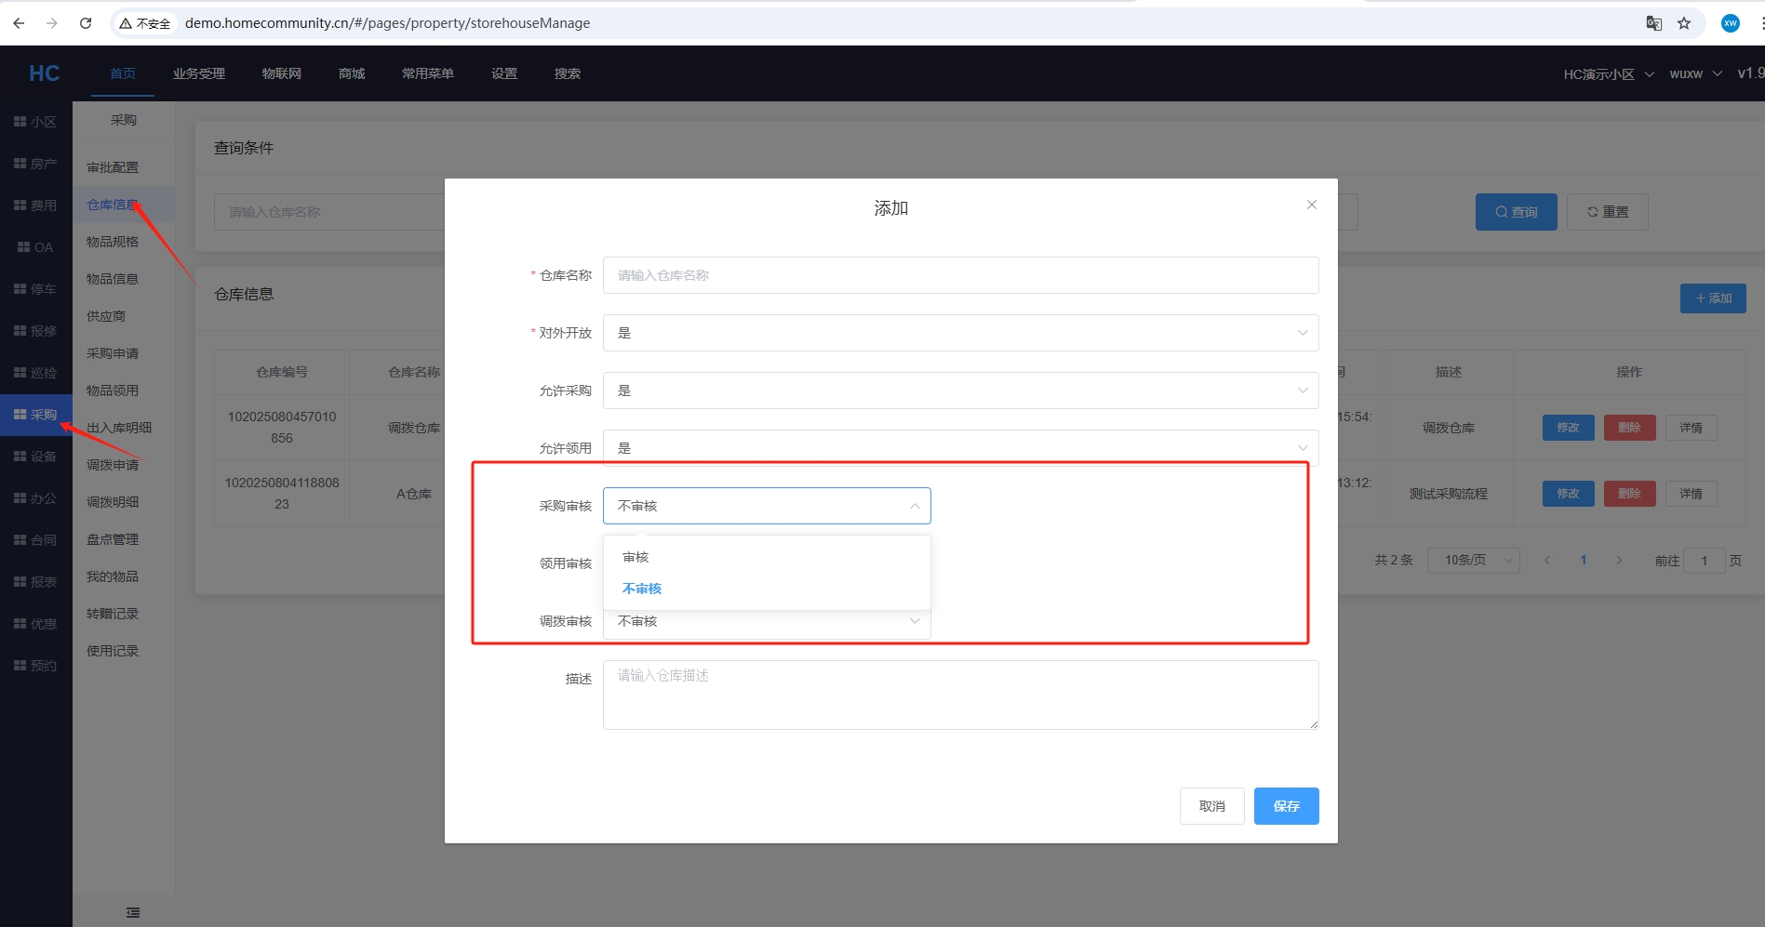
Task: Collapse the submenu with the fold icon
Action: pyautogui.click(x=133, y=913)
